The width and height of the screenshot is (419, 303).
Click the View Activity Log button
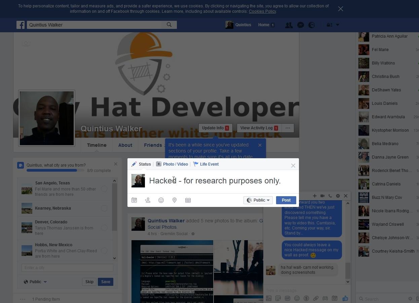pyautogui.click(x=259, y=128)
